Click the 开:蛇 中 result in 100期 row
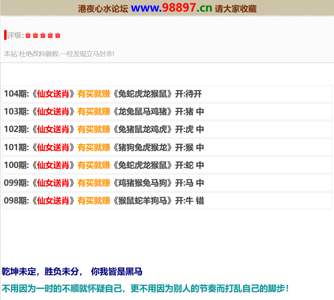The height and width of the screenshot is (300, 334). (x=190, y=165)
